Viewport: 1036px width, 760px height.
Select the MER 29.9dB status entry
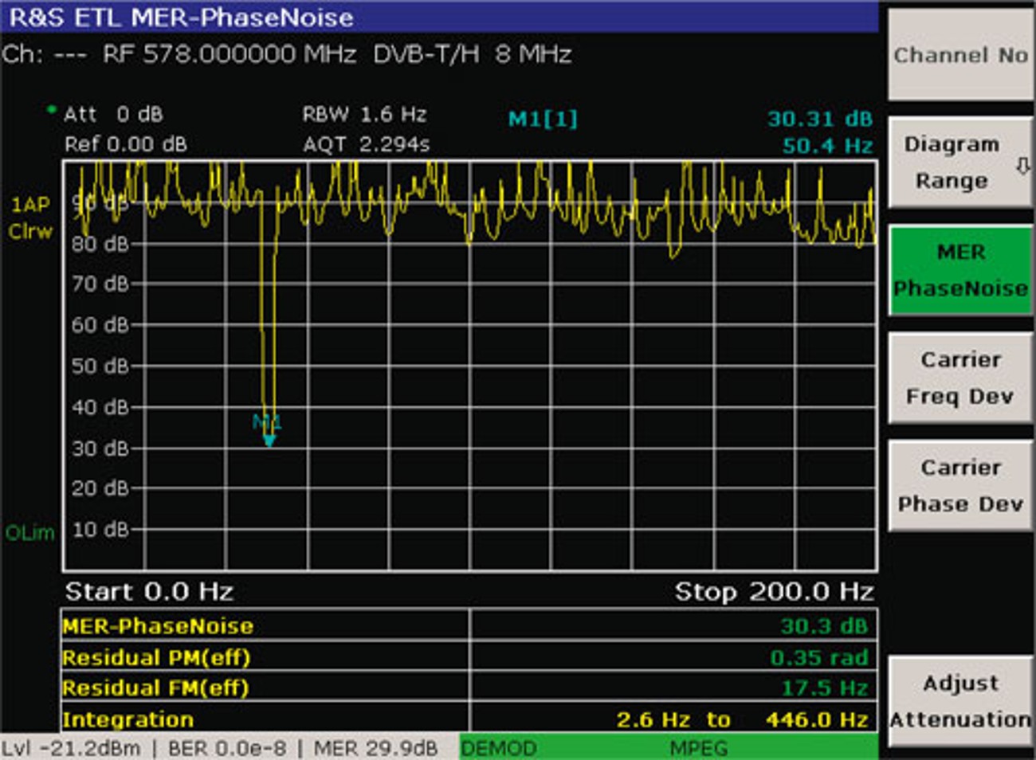[x=375, y=749]
